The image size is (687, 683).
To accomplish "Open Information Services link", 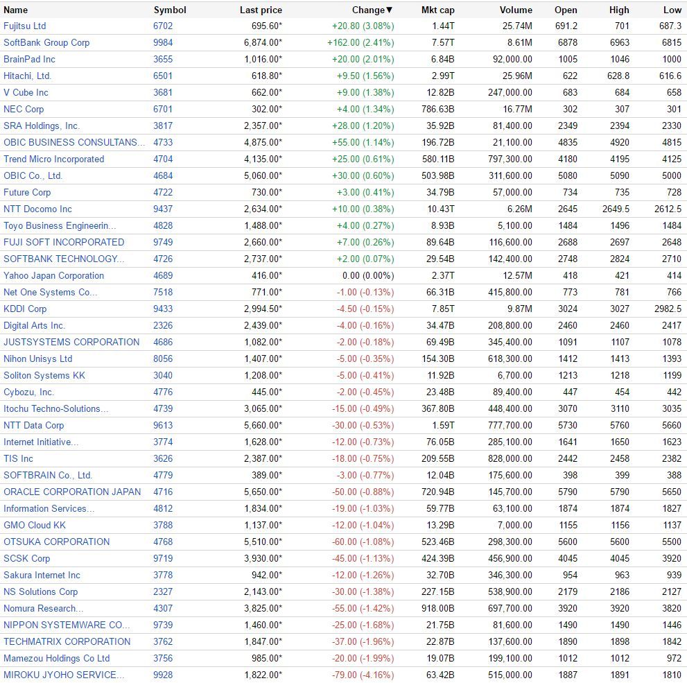I will (x=49, y=509).
